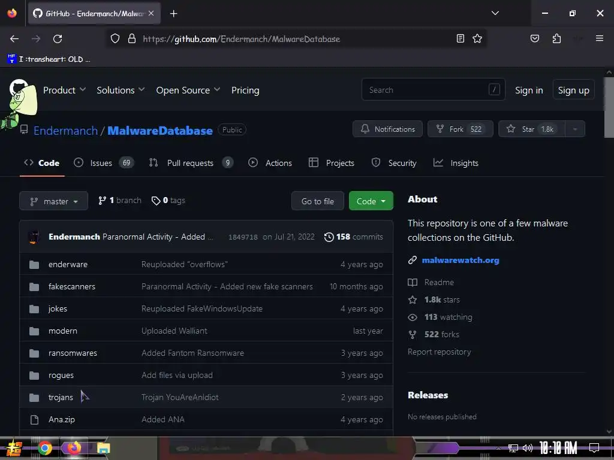View the 0 tags link
Viewport: 614px width, 460px height.
[x=168, y=200]
